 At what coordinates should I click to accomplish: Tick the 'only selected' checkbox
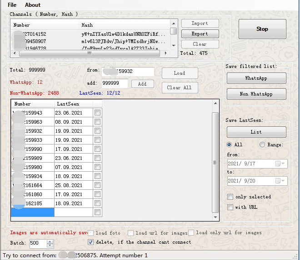[230, 197]
